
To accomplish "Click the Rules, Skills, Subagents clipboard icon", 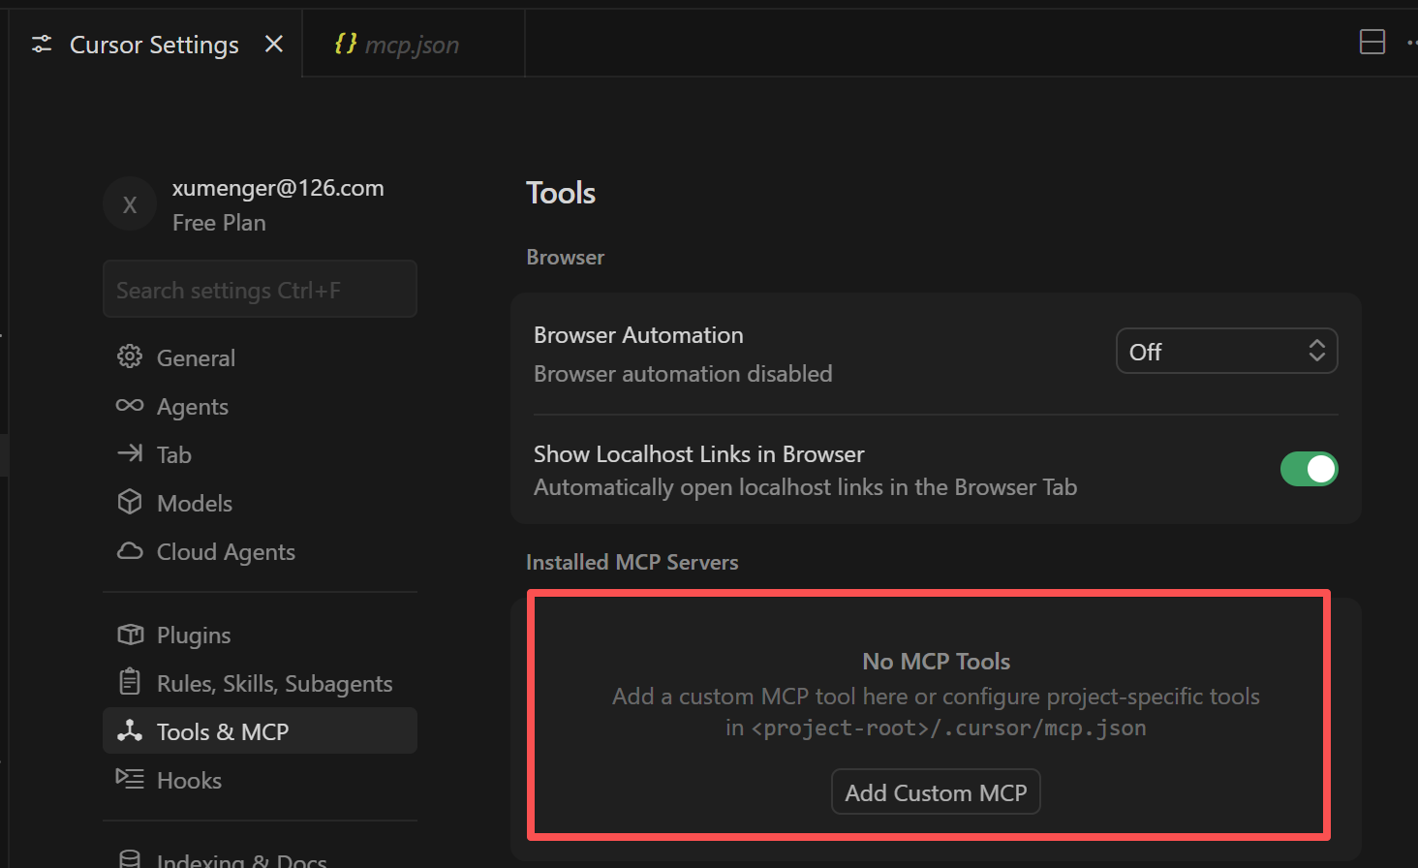I will click(x=130, y=682).
